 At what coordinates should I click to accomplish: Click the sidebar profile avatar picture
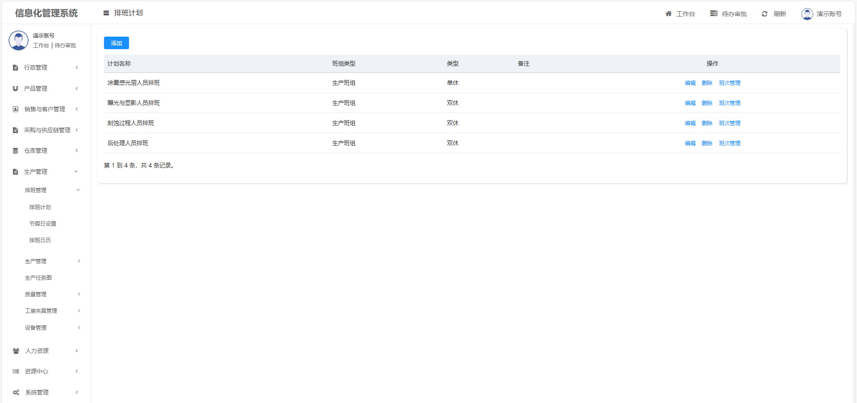tap(19, 41)
